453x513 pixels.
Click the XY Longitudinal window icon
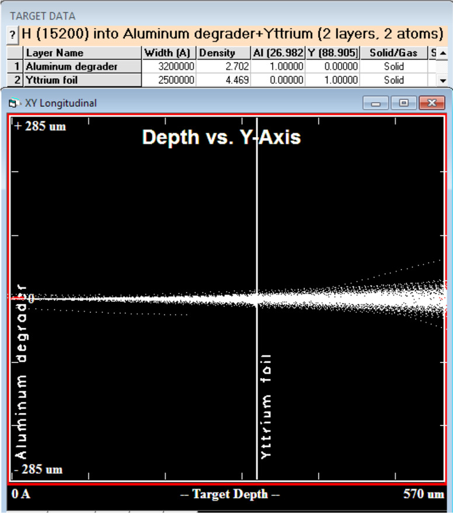(13, 103)
